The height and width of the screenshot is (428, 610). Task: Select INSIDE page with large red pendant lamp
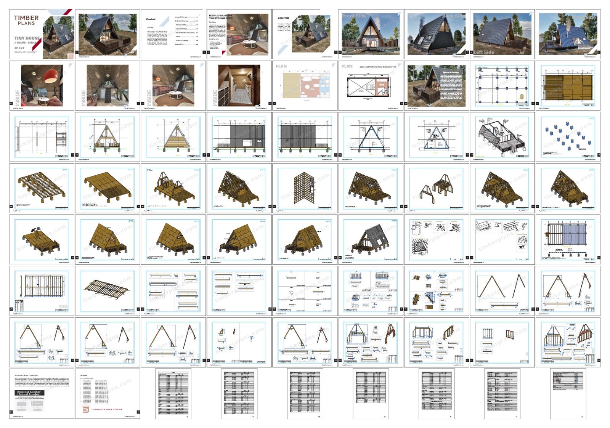(x=42, y=86)
